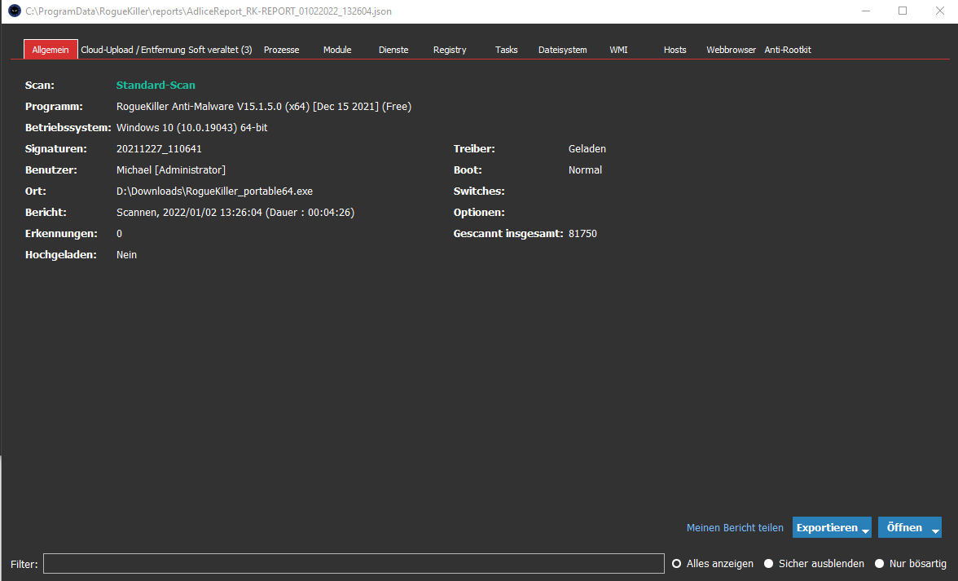The image size is (958, 581).
Task: Expand the Öffnen dropdown arrow
Action: (935, 530)
